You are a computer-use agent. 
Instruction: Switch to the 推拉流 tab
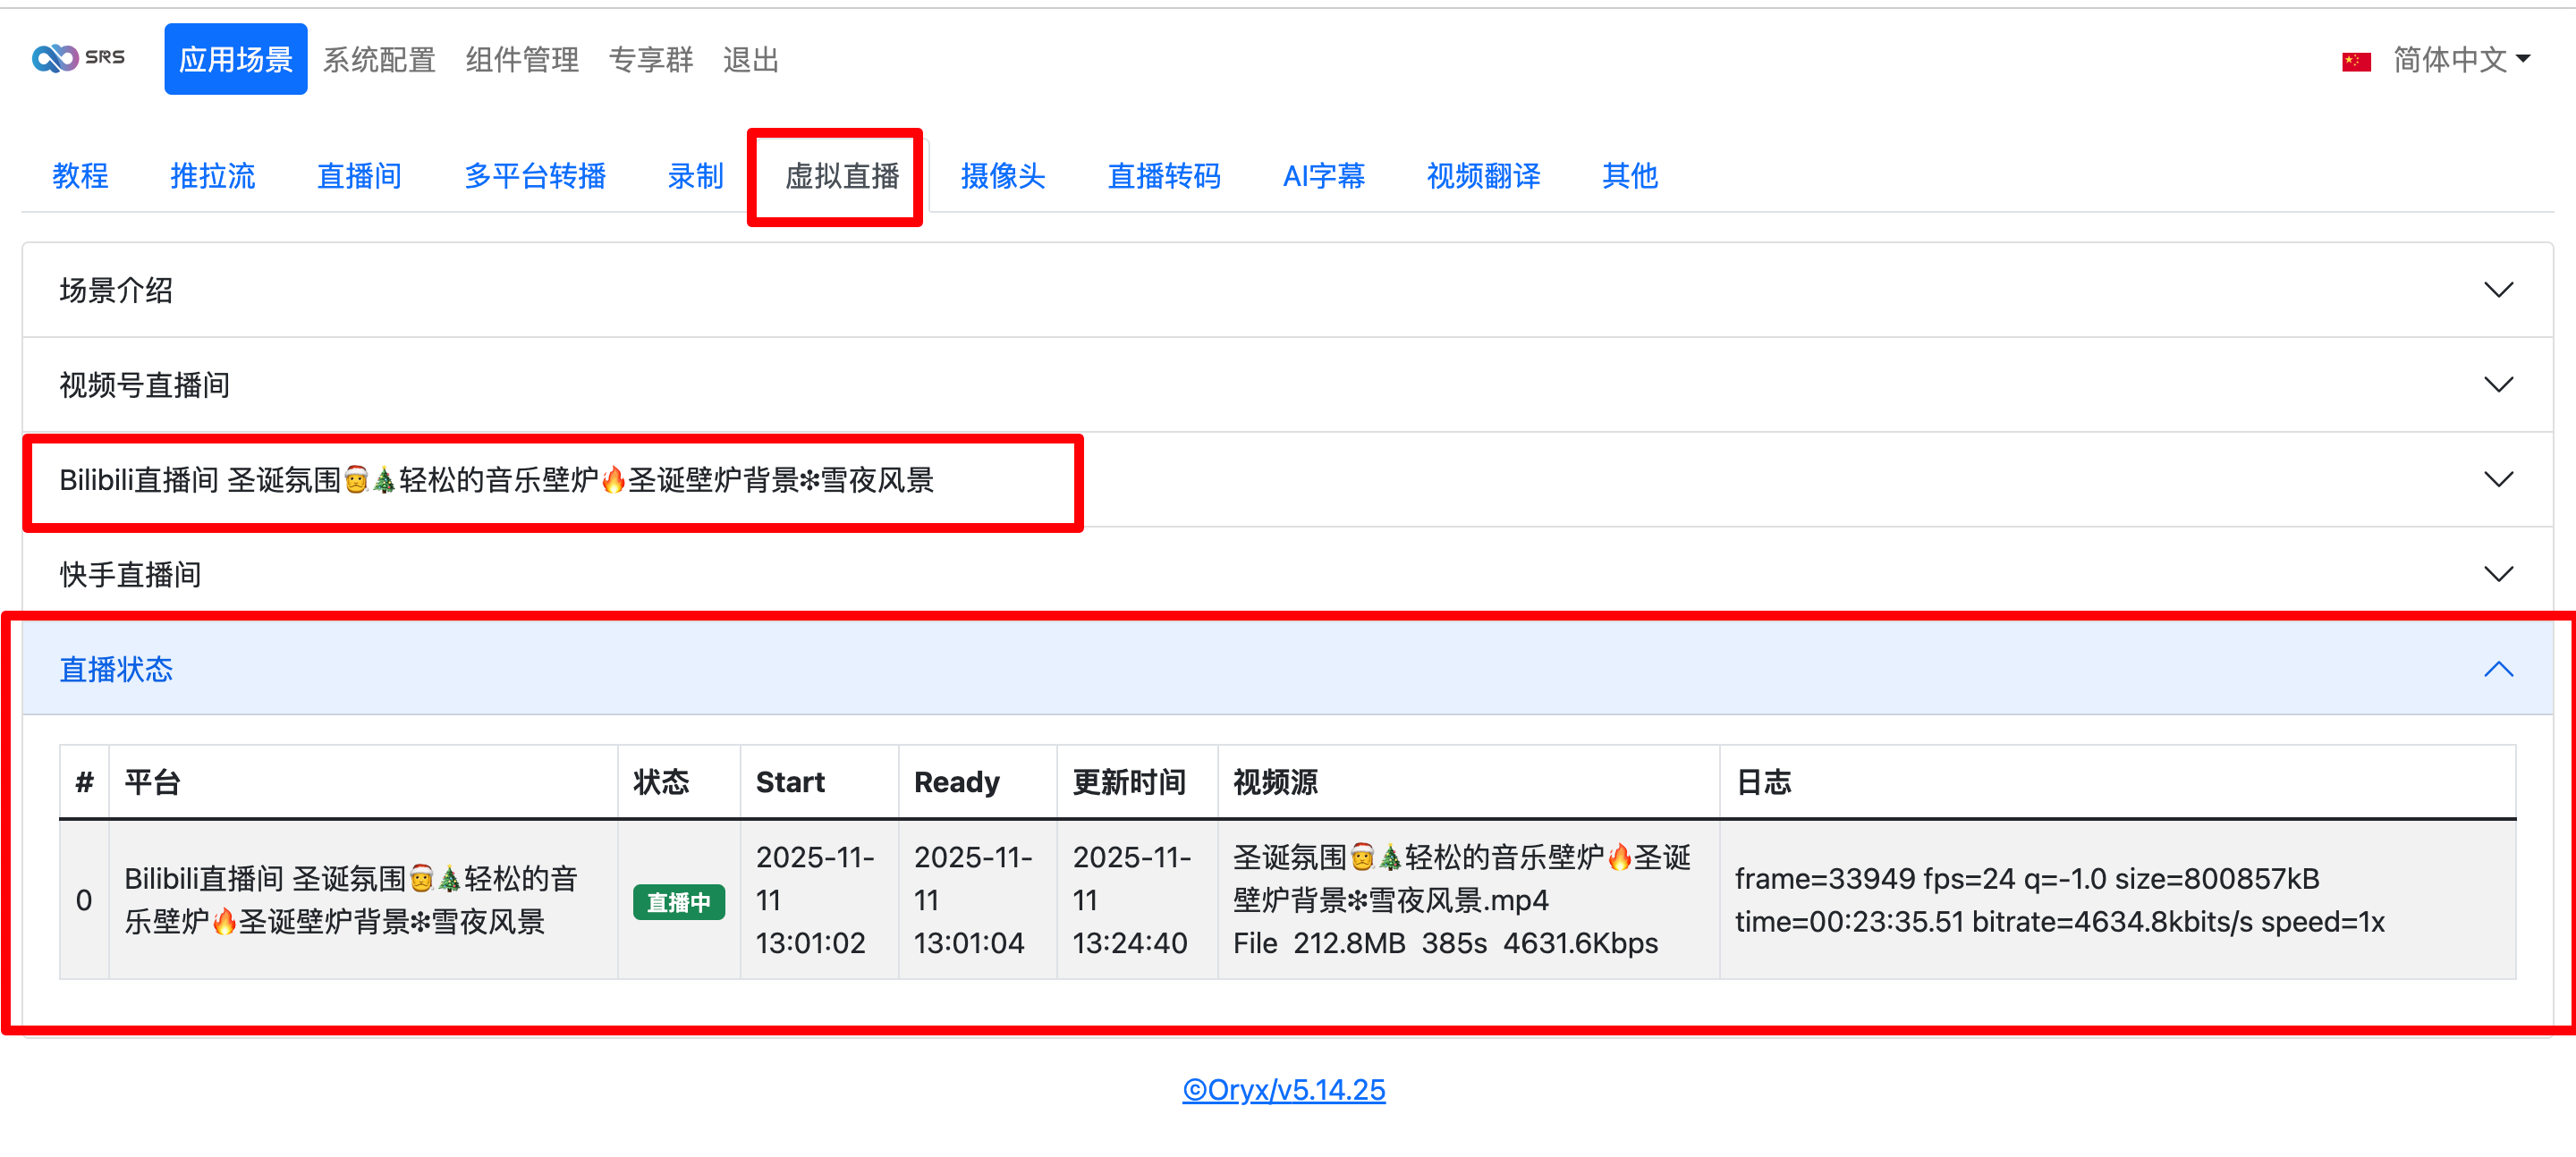coord(213,176)
